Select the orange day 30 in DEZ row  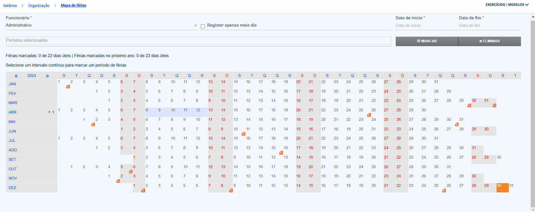[x=502, y=188]
